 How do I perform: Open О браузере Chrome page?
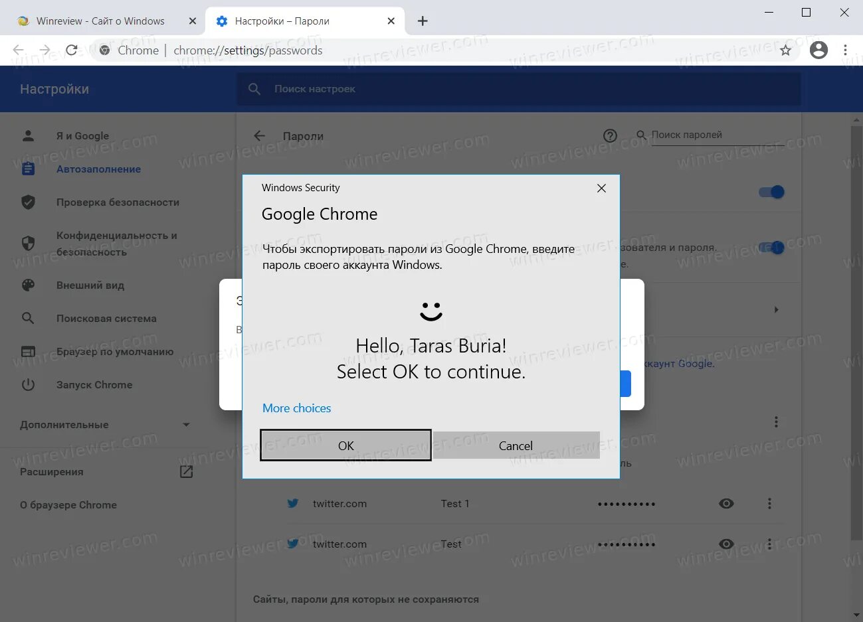[68, 505]
